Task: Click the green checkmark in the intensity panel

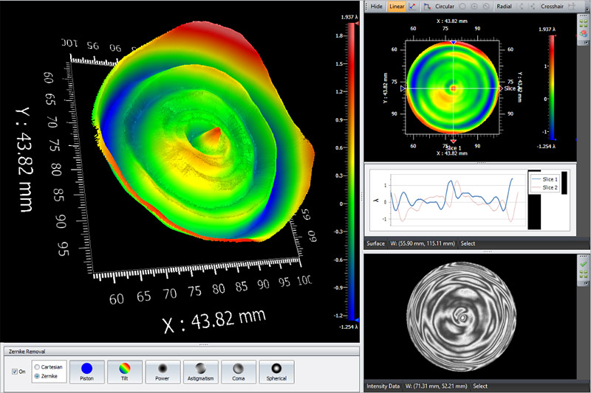Action: pos(584,263)
